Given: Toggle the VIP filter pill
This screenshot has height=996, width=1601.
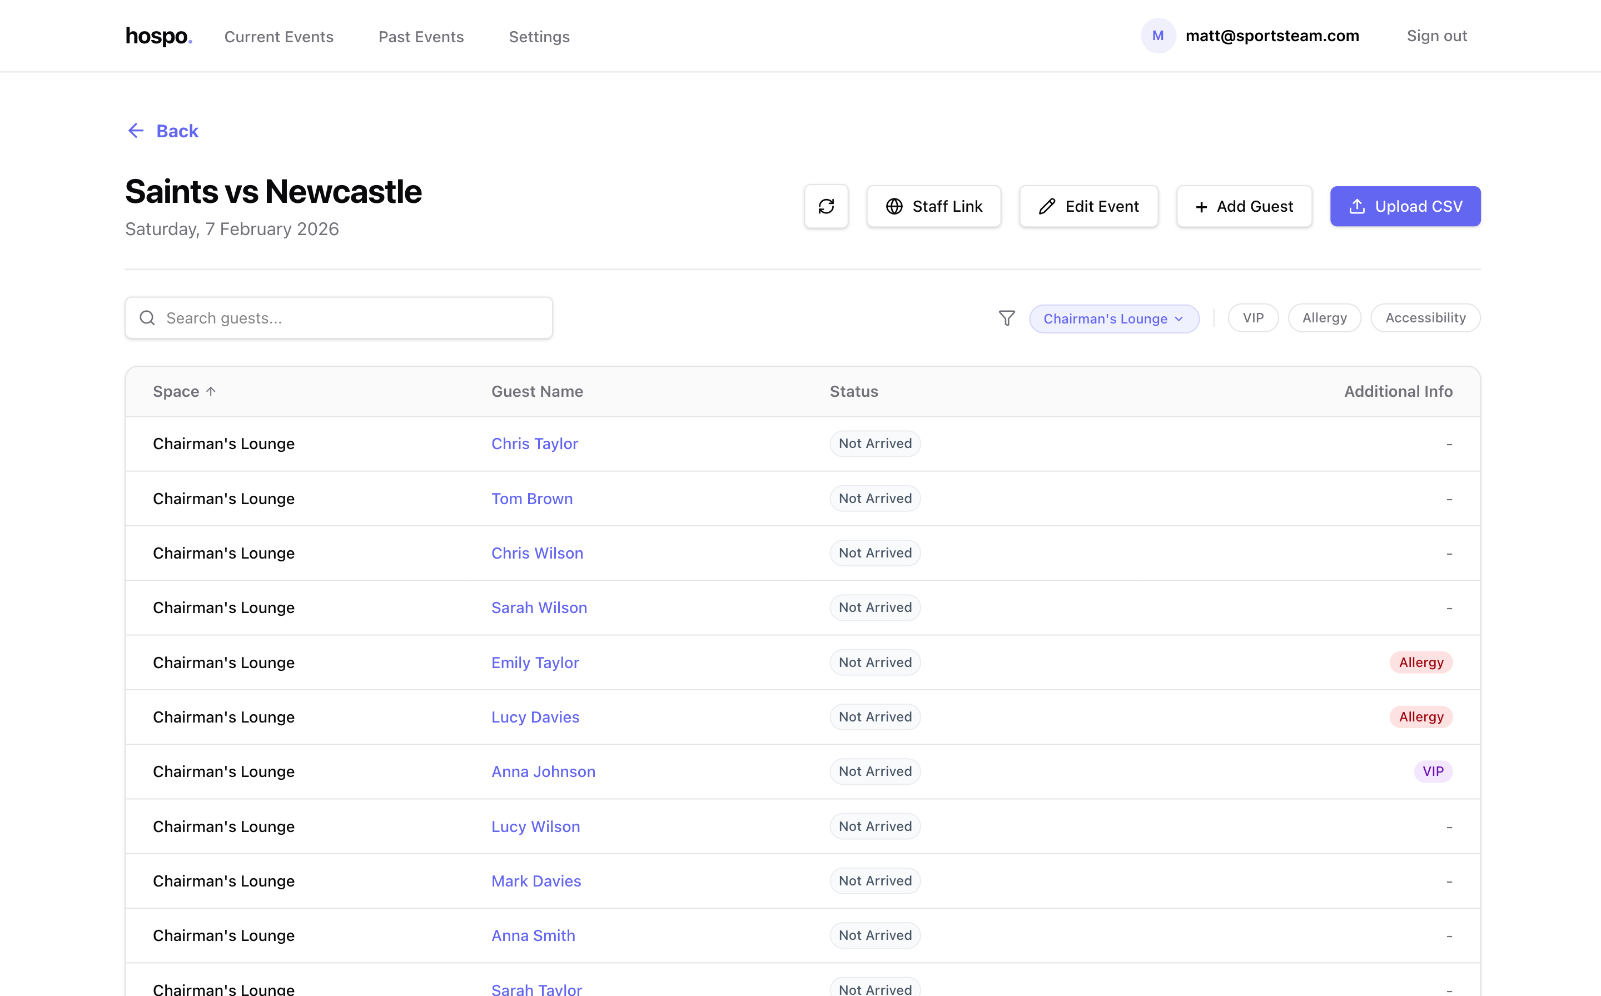Looking at the screenshot, I should coord(1252,317).
